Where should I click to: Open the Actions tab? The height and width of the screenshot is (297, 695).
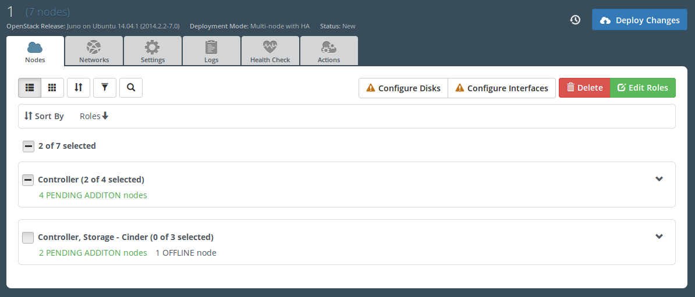coord(329,51)
